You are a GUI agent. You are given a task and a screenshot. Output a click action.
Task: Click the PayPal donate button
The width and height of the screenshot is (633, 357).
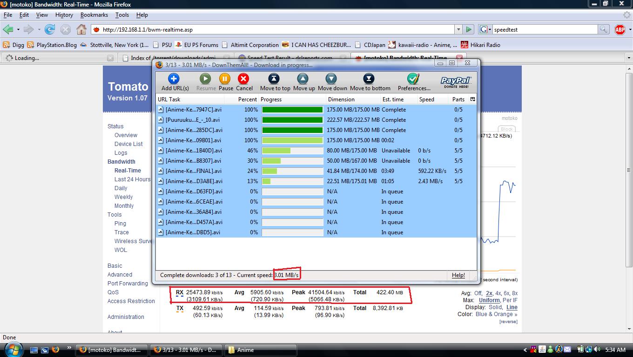click(456, 82)
